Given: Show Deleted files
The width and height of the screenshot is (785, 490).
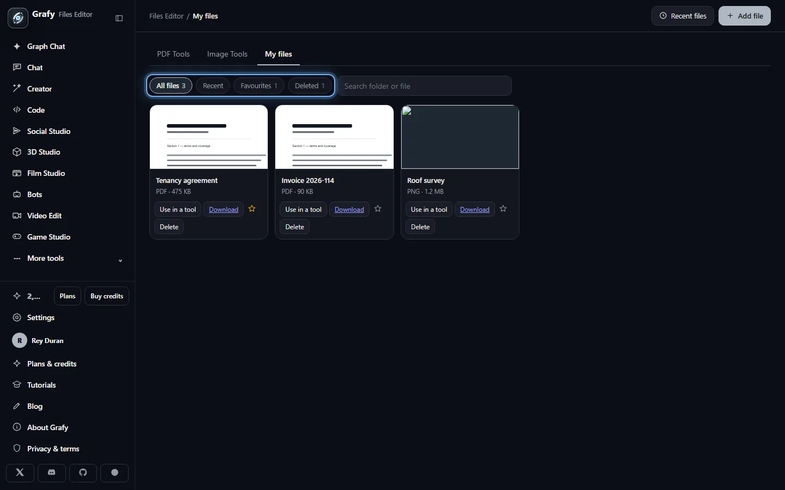Looking at the screenshot, I should point(310,85).
